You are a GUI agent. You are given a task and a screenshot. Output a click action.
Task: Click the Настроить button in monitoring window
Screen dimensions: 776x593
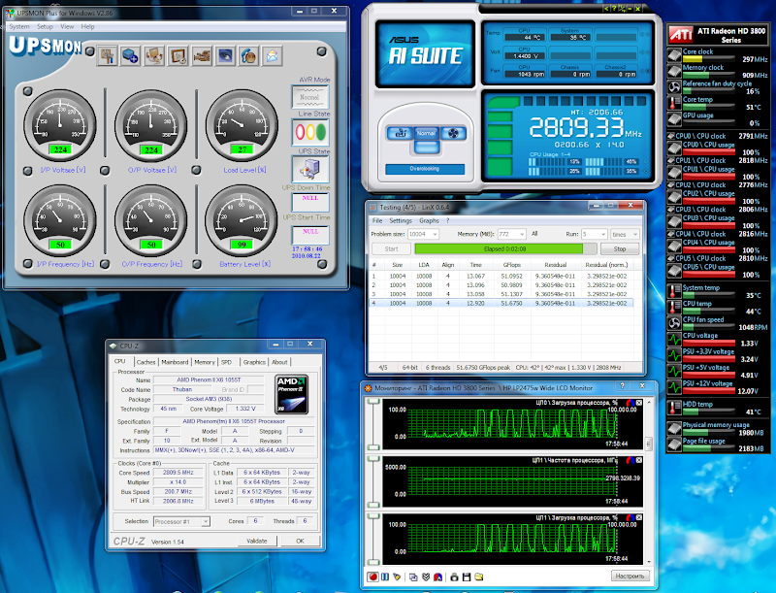[x=630, y=577]
